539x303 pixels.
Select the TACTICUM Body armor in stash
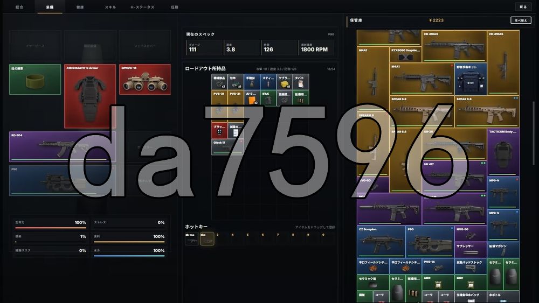503,152
